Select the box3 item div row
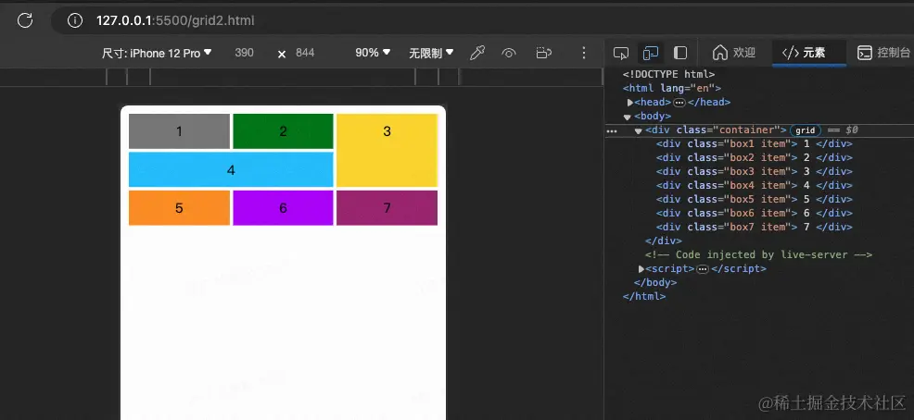 [x=755, y=171]
